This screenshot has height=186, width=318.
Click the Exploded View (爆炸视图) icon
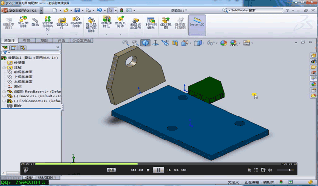(166, 23)
